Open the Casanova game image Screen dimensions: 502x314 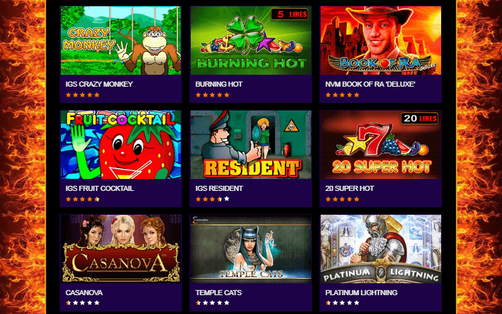pyautogui.click(x=120, y=249)
